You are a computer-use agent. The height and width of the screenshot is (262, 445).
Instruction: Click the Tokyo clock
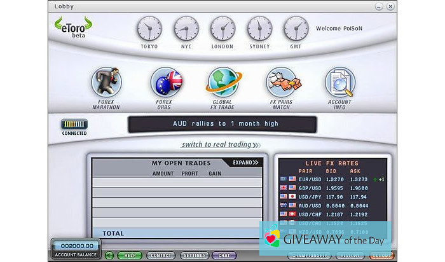[149, 29]
